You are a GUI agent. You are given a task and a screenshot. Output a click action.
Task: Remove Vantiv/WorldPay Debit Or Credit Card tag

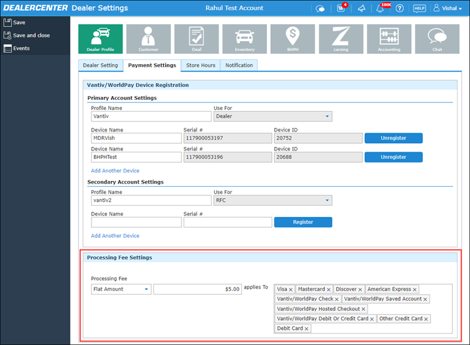coord(371,320)
